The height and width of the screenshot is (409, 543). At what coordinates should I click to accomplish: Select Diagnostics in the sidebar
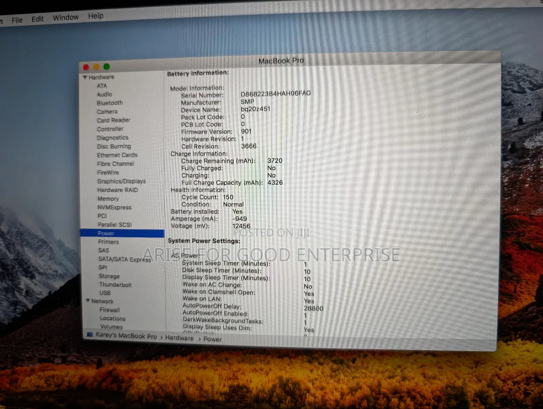coord(113,138)
